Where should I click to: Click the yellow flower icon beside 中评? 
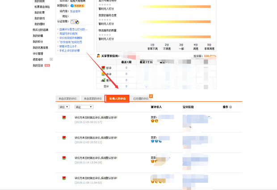pyautogui.click(x=103, y=74)
